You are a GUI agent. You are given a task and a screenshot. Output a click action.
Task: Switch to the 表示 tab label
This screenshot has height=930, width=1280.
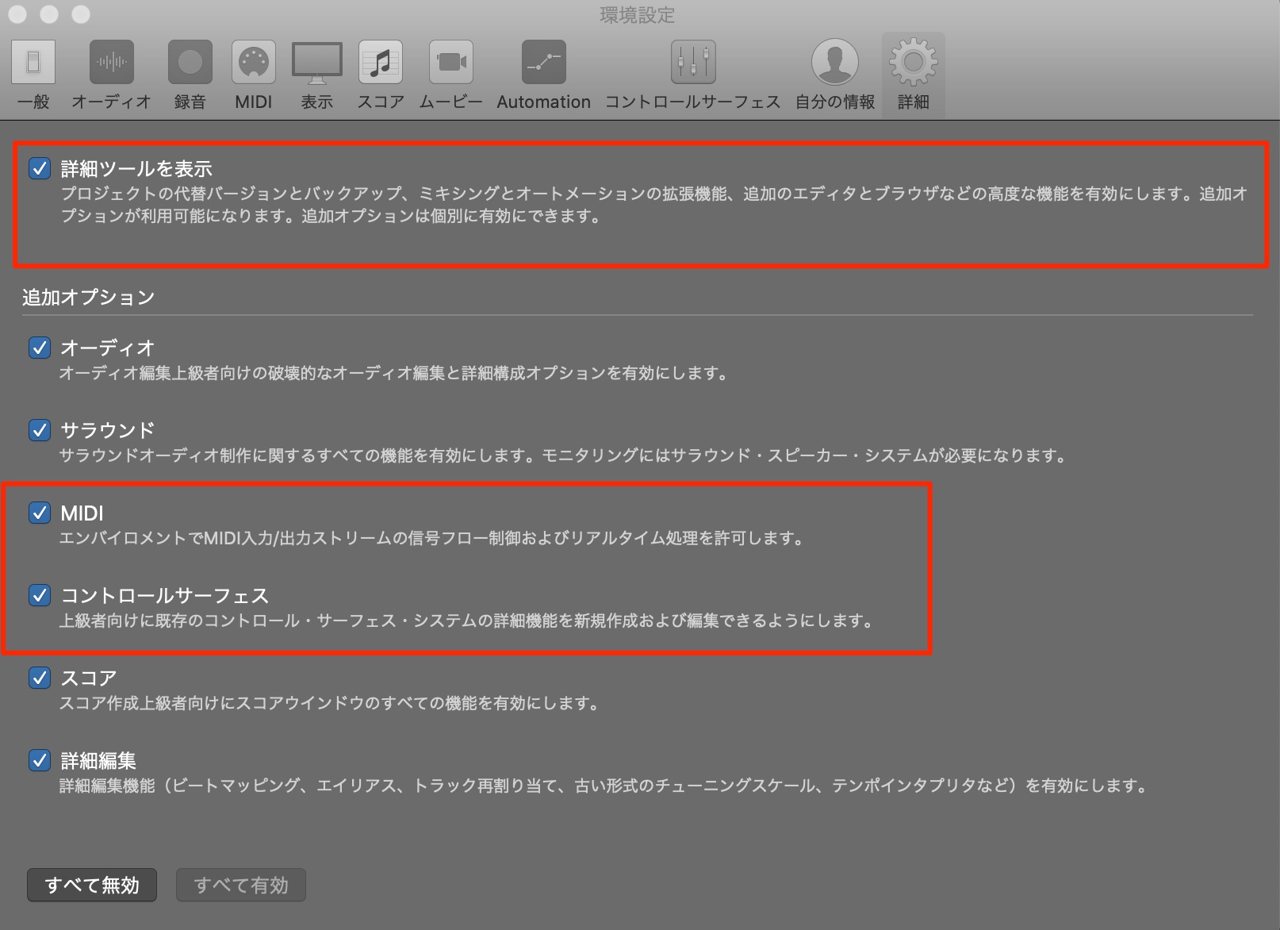pos(317,102)
